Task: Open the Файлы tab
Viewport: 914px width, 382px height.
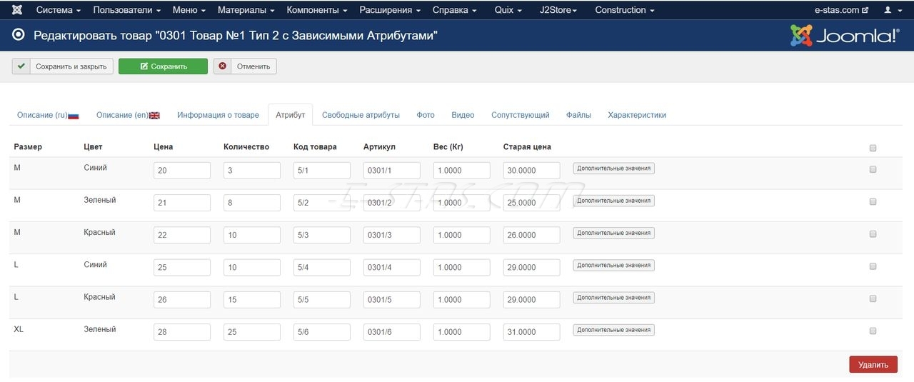Action: pyautogui.click(x=578, y=115)
